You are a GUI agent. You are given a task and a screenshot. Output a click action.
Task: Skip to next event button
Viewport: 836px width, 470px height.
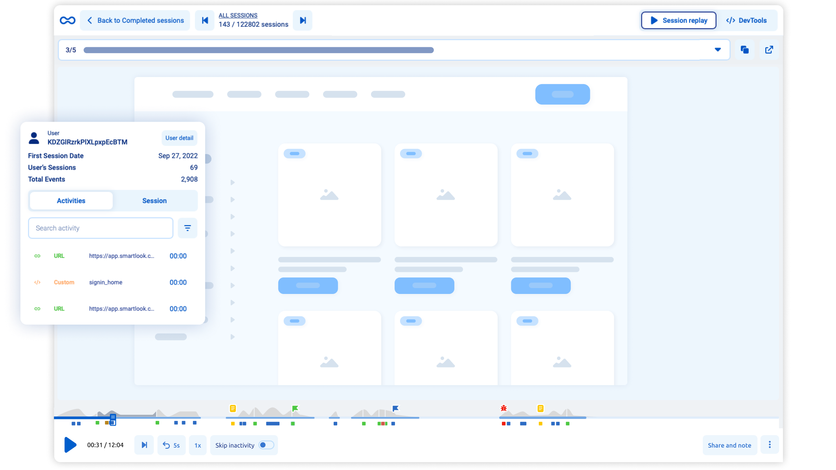pos(144,445)
